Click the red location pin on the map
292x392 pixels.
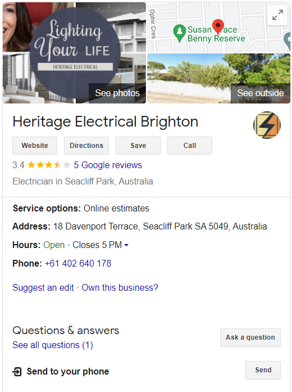point(218,27)
